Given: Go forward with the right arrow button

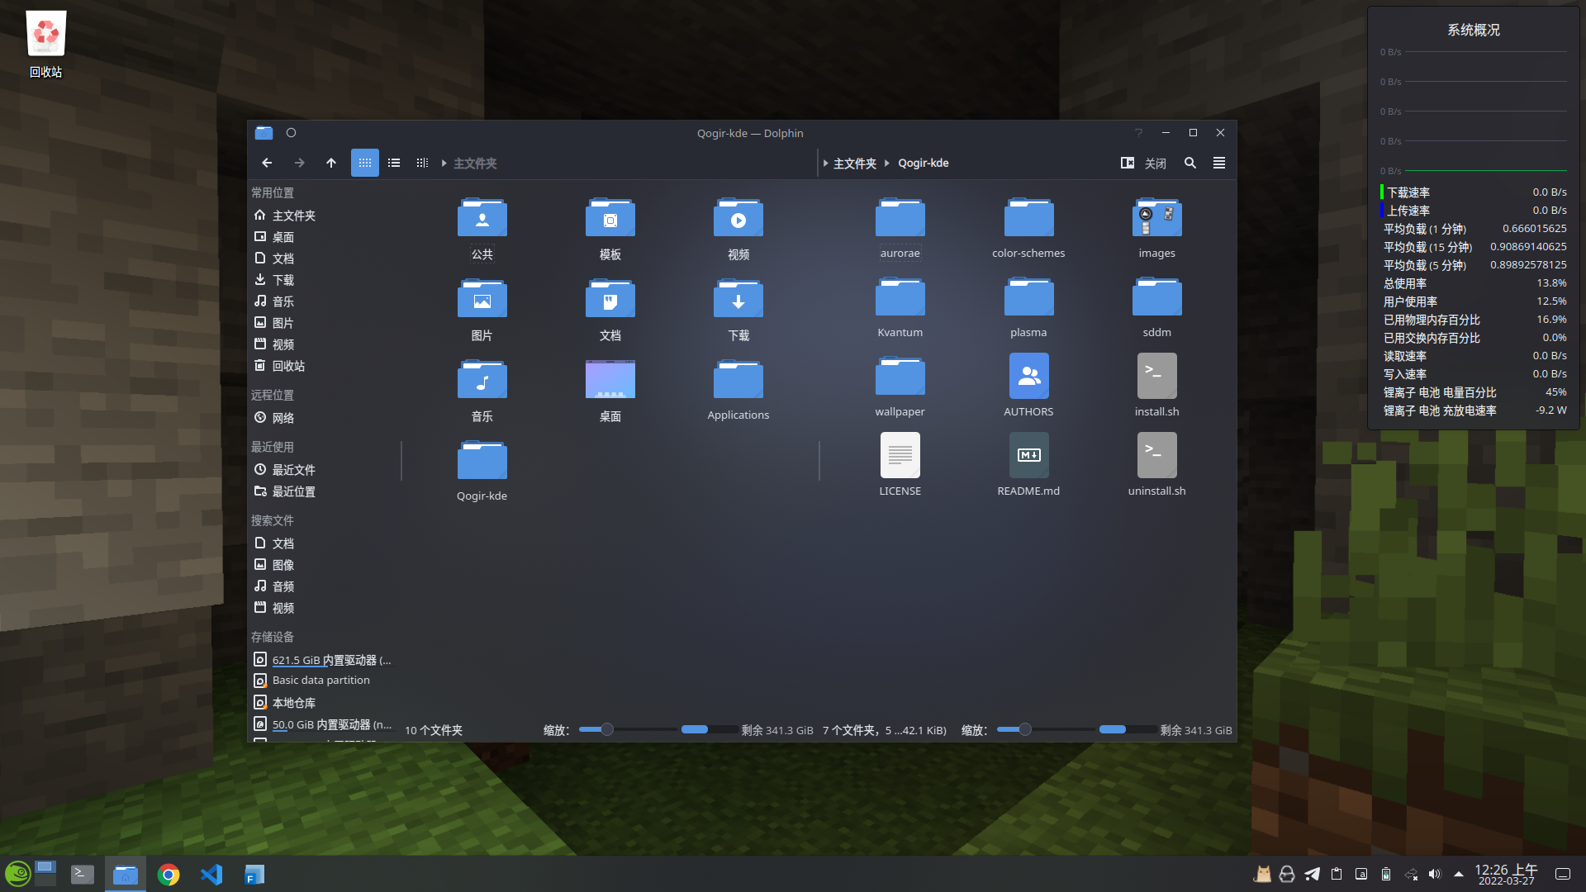Looking at the screenshot, I should pos(299,164).
